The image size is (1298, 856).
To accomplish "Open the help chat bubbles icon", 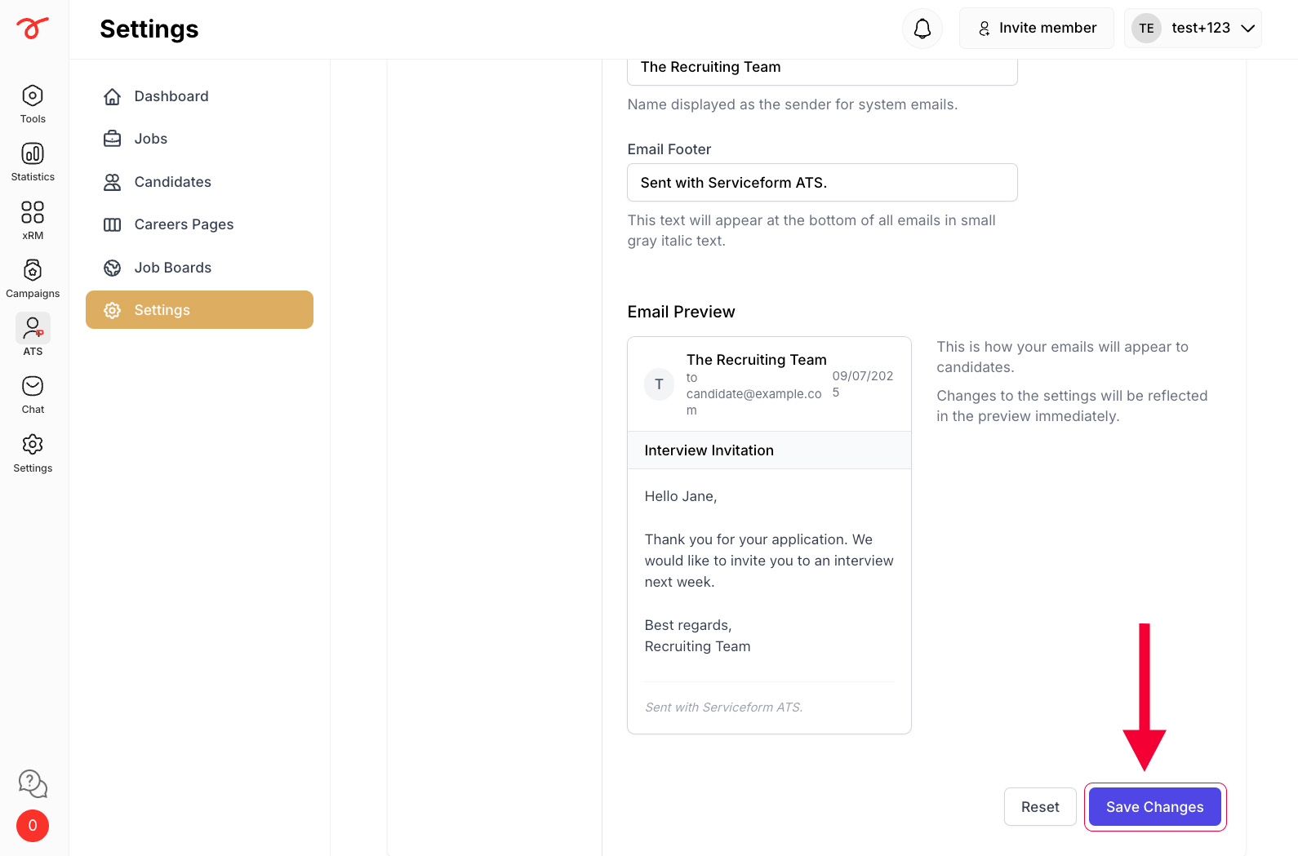I will (x=33, y=784).
